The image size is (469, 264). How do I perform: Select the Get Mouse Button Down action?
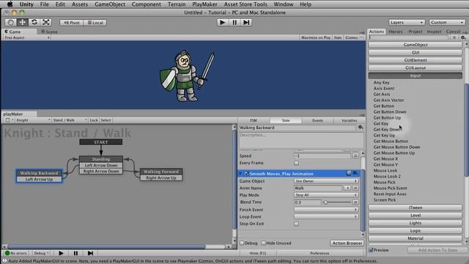(x=396, y=147)
